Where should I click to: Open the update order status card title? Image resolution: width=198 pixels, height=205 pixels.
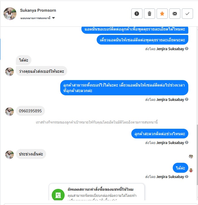[100, 189]
